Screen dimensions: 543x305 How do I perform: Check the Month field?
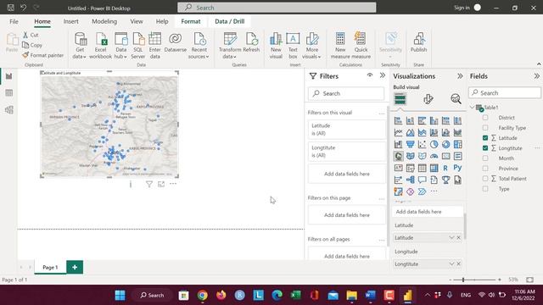pos(485,158)
